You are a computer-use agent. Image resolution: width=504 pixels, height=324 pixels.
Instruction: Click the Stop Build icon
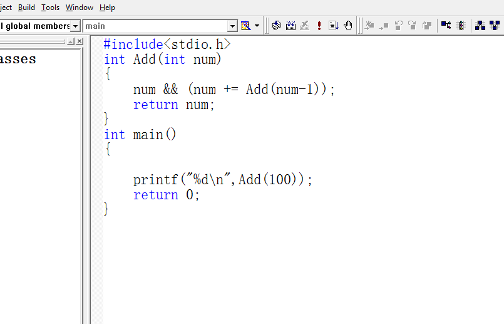[305, 26]
